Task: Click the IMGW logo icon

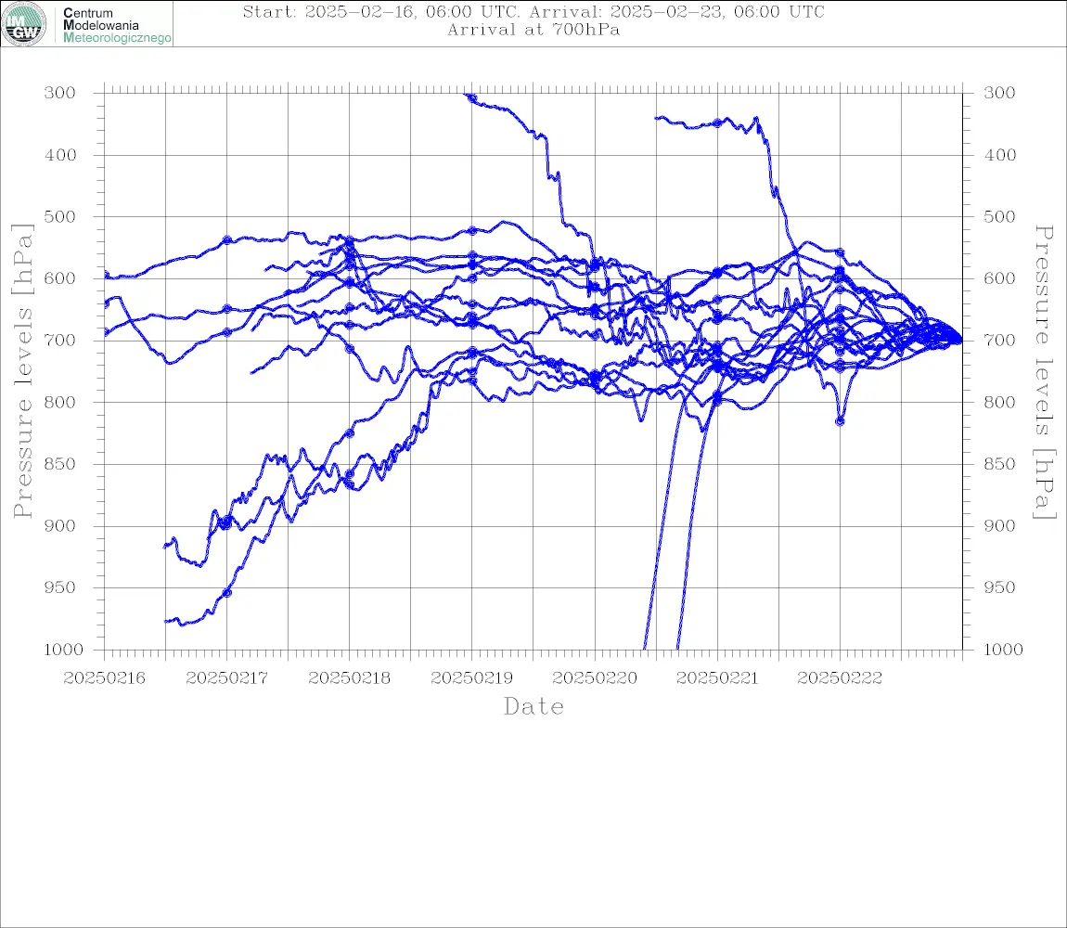Action: pos(24,24)
